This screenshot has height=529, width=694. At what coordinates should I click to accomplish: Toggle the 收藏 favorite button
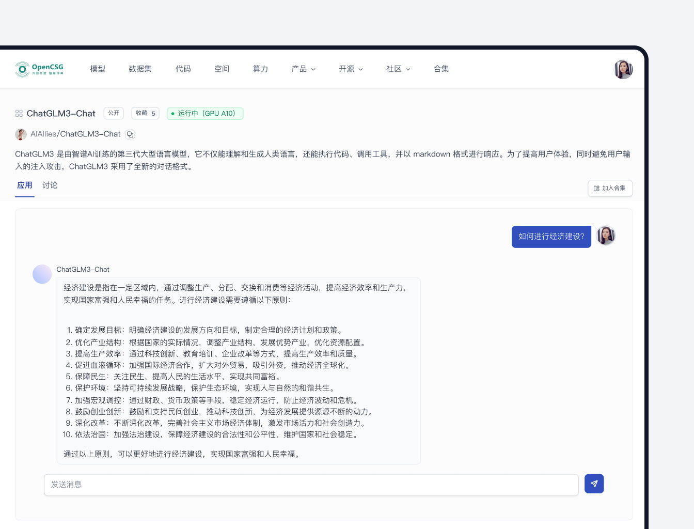point(145,113)
